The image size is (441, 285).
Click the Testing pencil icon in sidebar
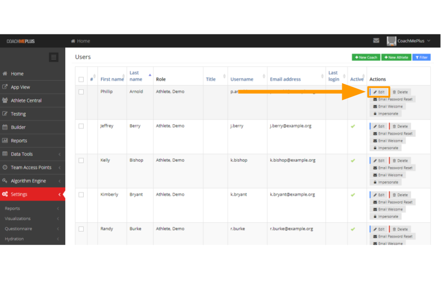pyautogui.click(x=5, y=114)
